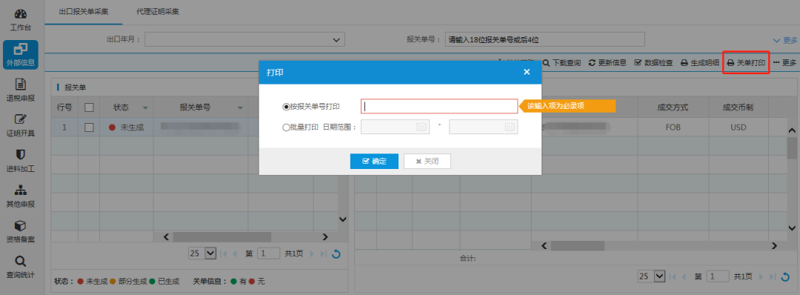The width and height of the screenshot is (800, 295).
Task: Click the 报关单号 search input
Action: 545,39
